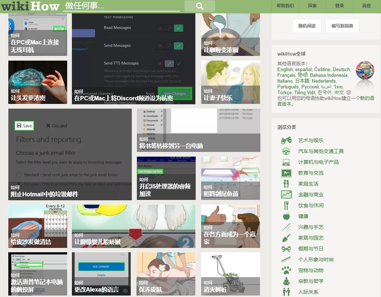Screen dimensions: 381x297
Task: Click the paw icon for 宠物与动物
Action: [x=287, y=270]
